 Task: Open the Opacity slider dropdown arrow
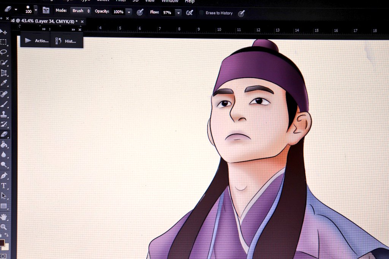129,12
